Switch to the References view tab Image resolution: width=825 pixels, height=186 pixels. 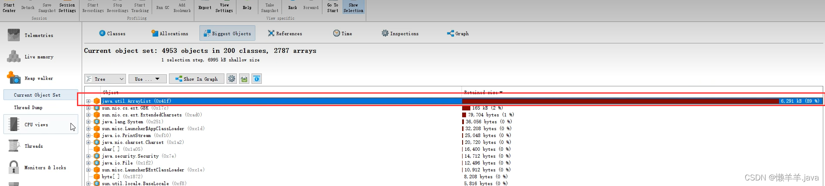(x=285, y=33)
